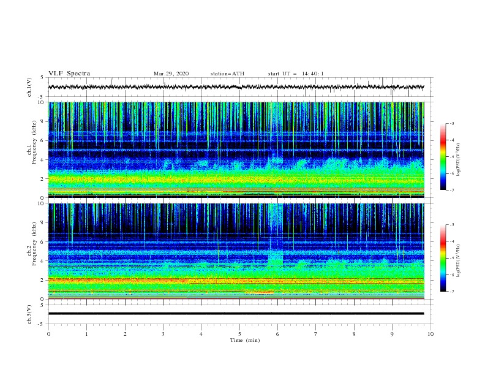The image size is (485, 375).
Task: Click "-7" tick on upper colorbar
Action: (451, 190)
